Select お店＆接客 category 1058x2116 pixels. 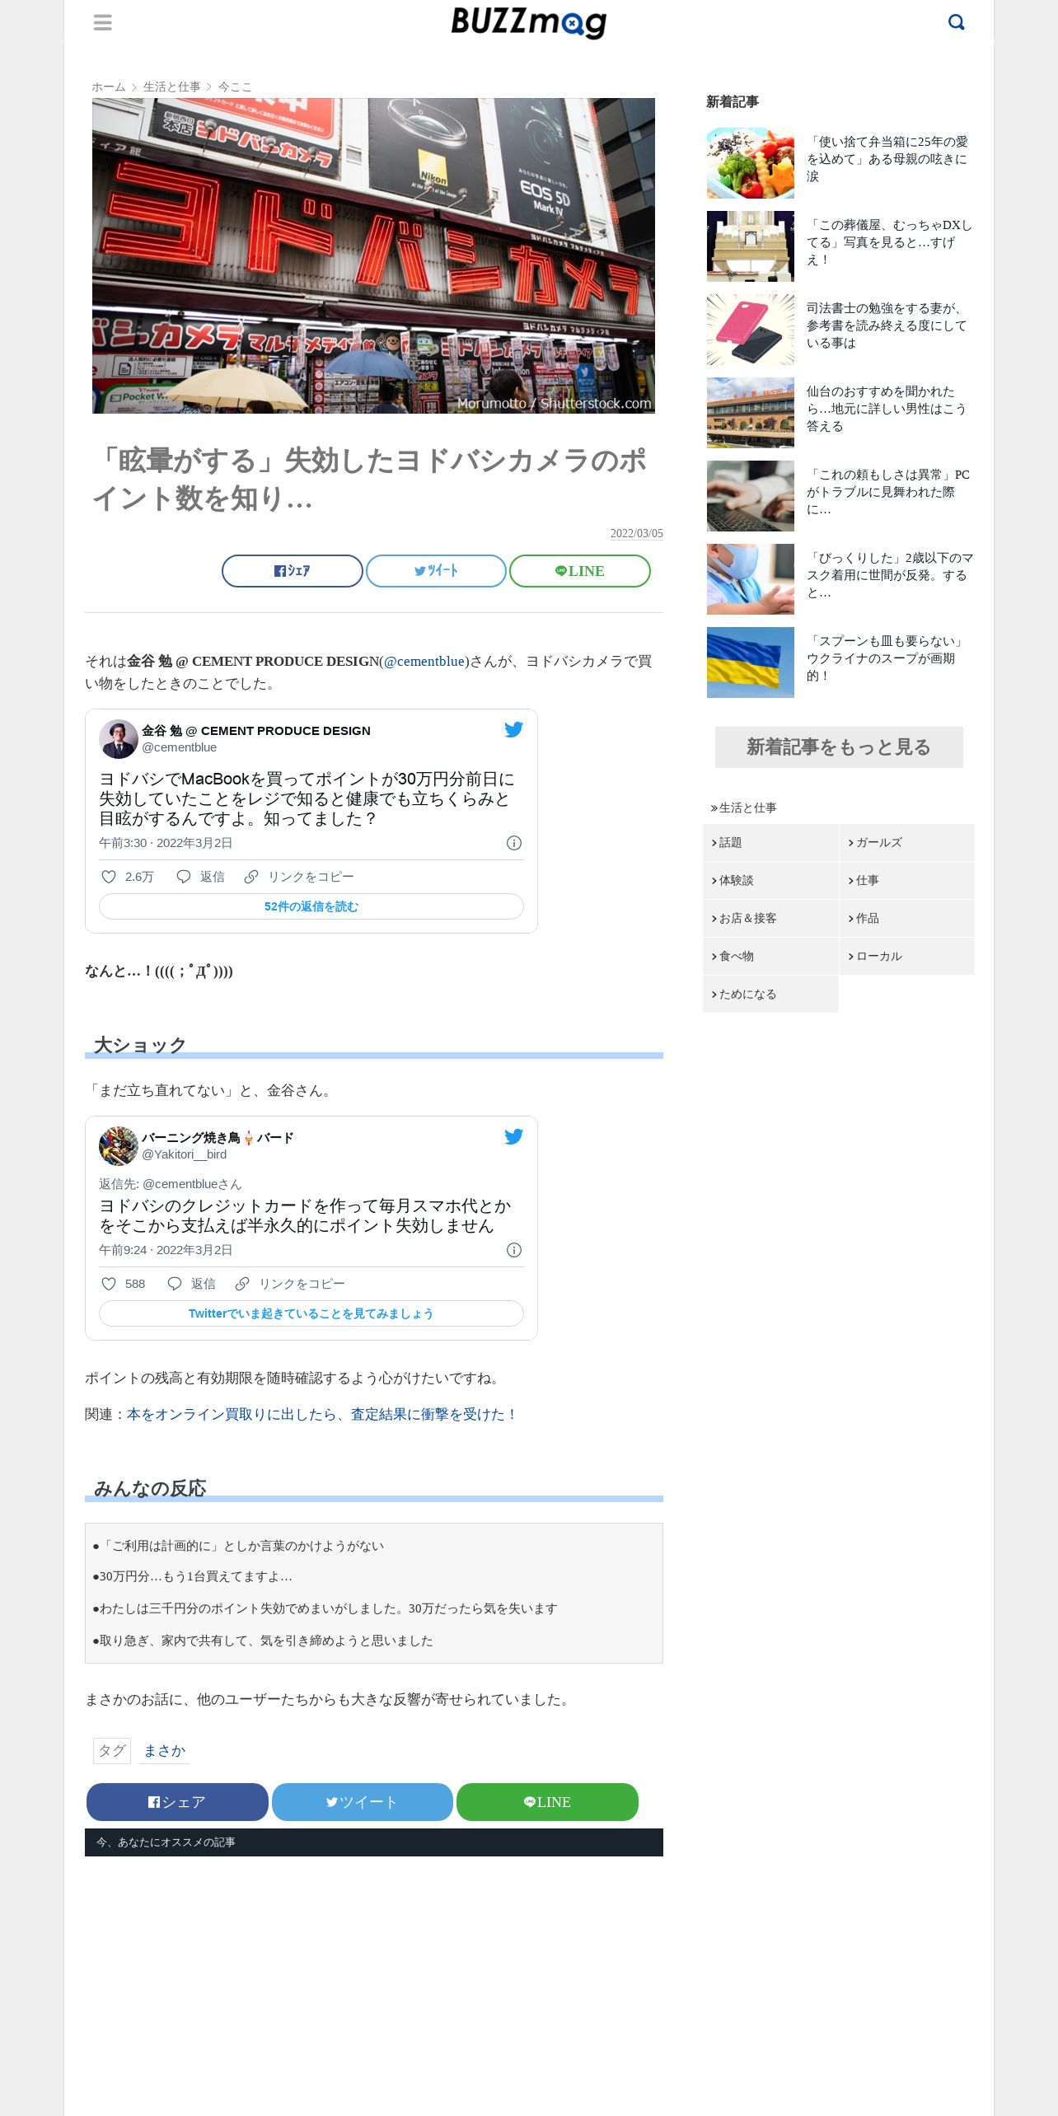(770, 918)
